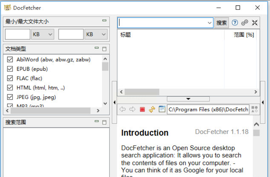Click the minimize-to-tray icon beside preferences
The width and height of the screenshot is (270, 177).
255,23
